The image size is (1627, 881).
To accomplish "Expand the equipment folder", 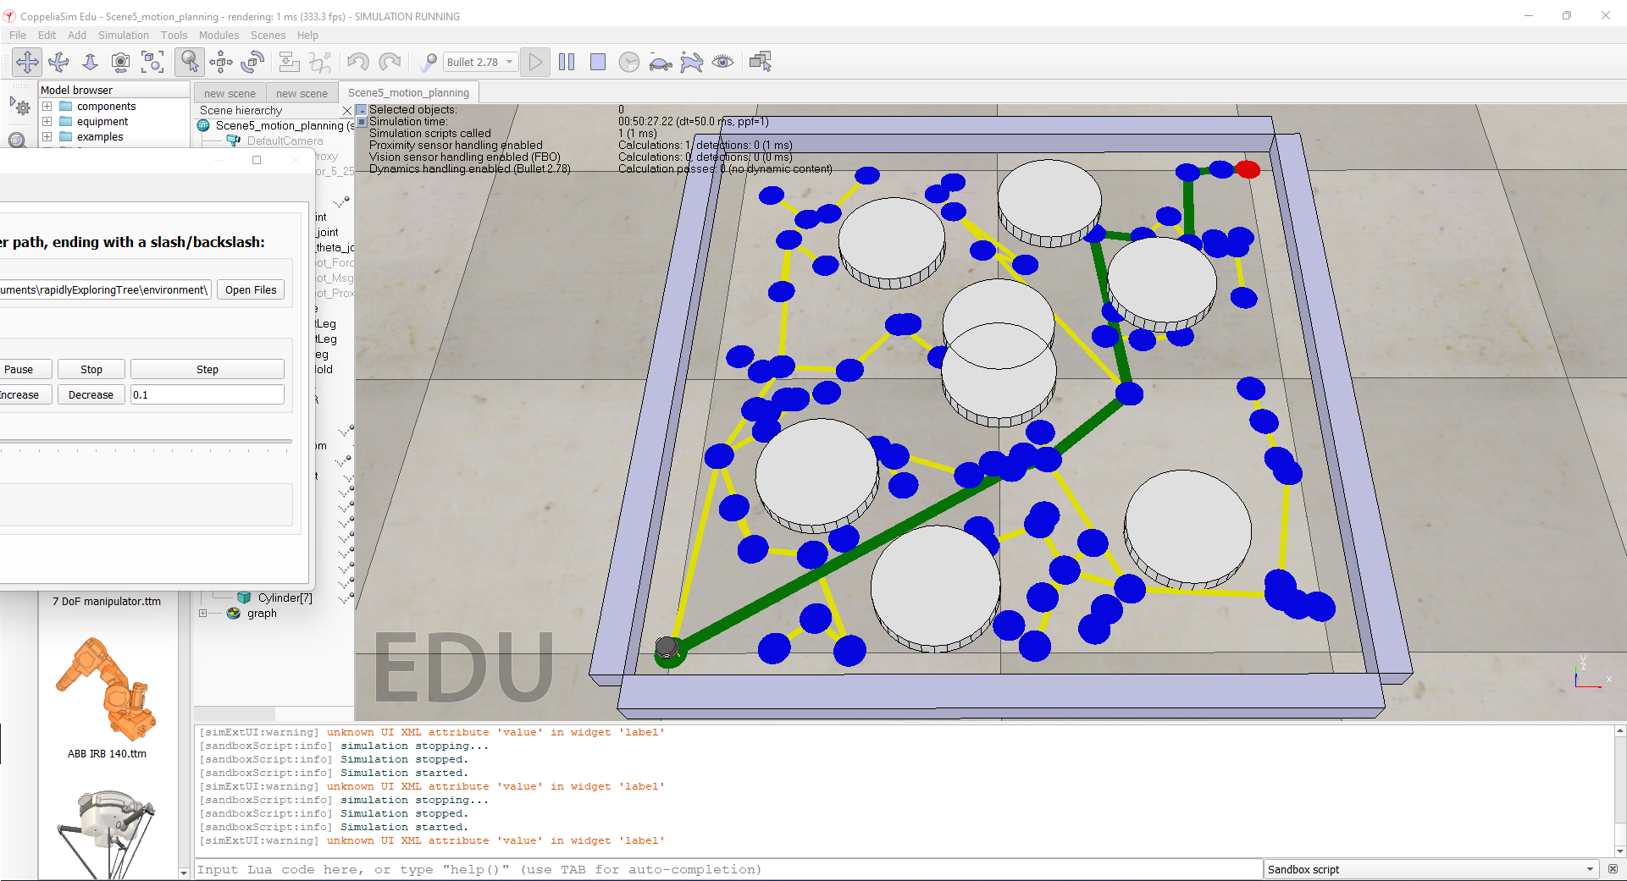I will (47, 122).
